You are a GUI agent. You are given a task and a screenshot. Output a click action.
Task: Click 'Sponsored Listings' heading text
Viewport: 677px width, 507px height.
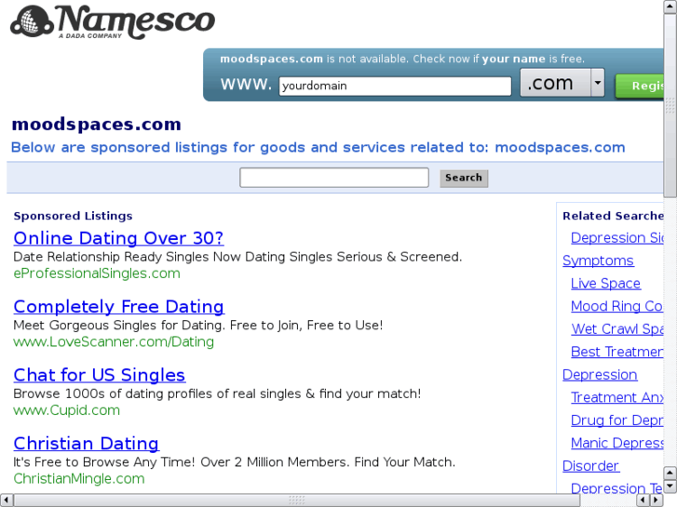73,216
